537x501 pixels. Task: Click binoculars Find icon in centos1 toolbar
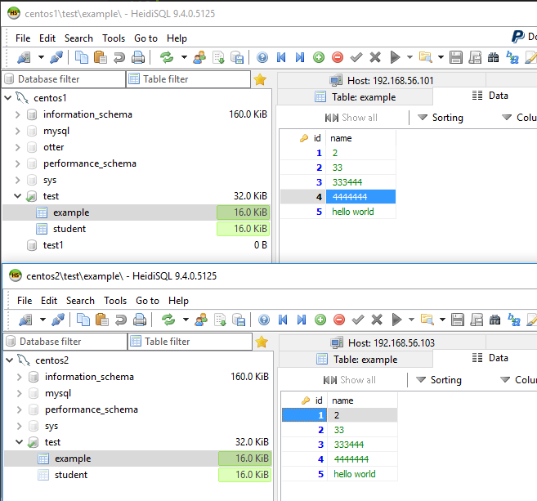[x=493, y=57]
